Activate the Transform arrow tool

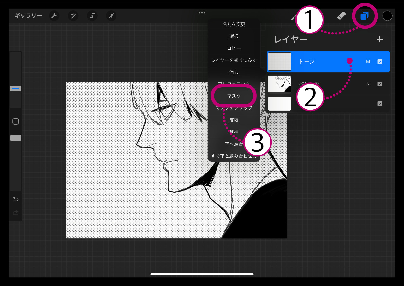pyautogui.click(x=111, y=16)
